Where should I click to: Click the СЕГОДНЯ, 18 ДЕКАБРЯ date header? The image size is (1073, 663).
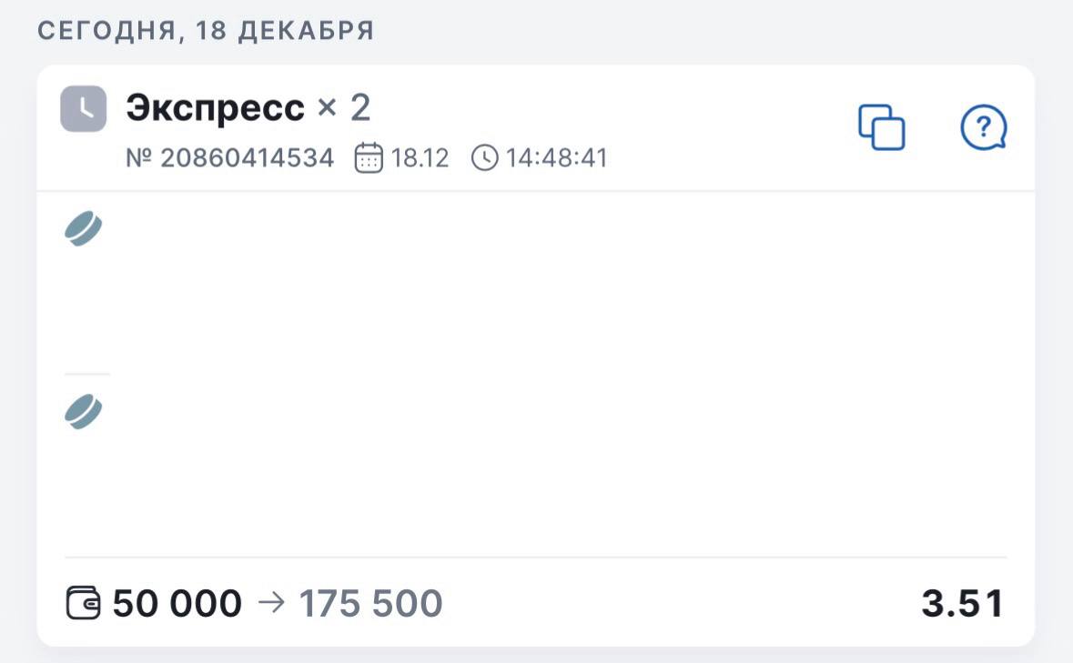click(x=206, y=31)
